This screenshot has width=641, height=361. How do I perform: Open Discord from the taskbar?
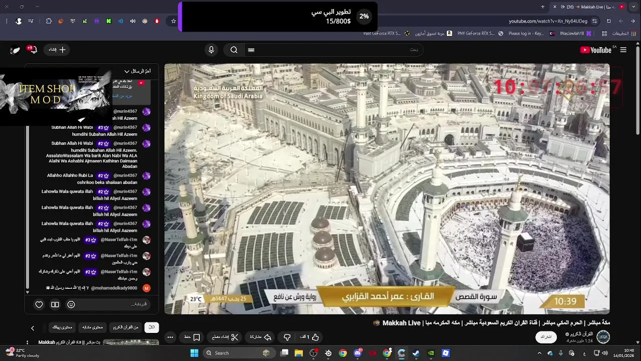tap(358, 353)
